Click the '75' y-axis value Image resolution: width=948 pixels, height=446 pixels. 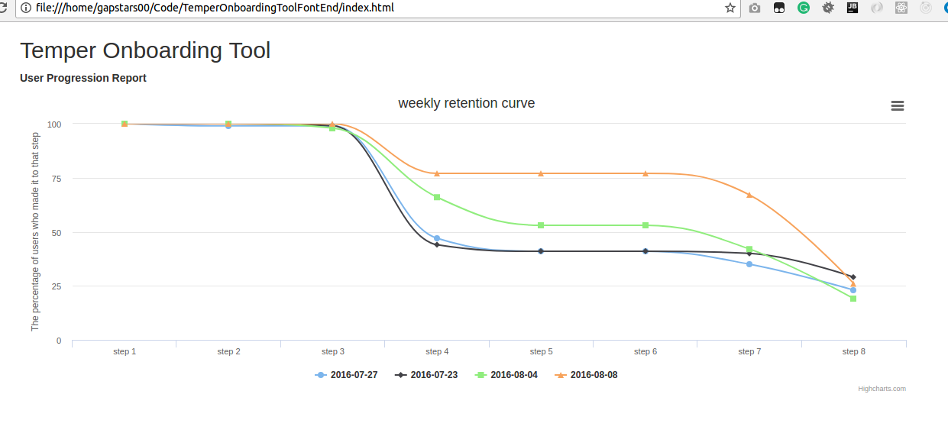click(57, 178)
